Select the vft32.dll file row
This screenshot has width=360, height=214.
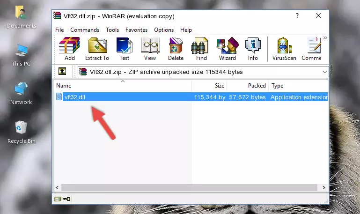[x=191, y=97]
